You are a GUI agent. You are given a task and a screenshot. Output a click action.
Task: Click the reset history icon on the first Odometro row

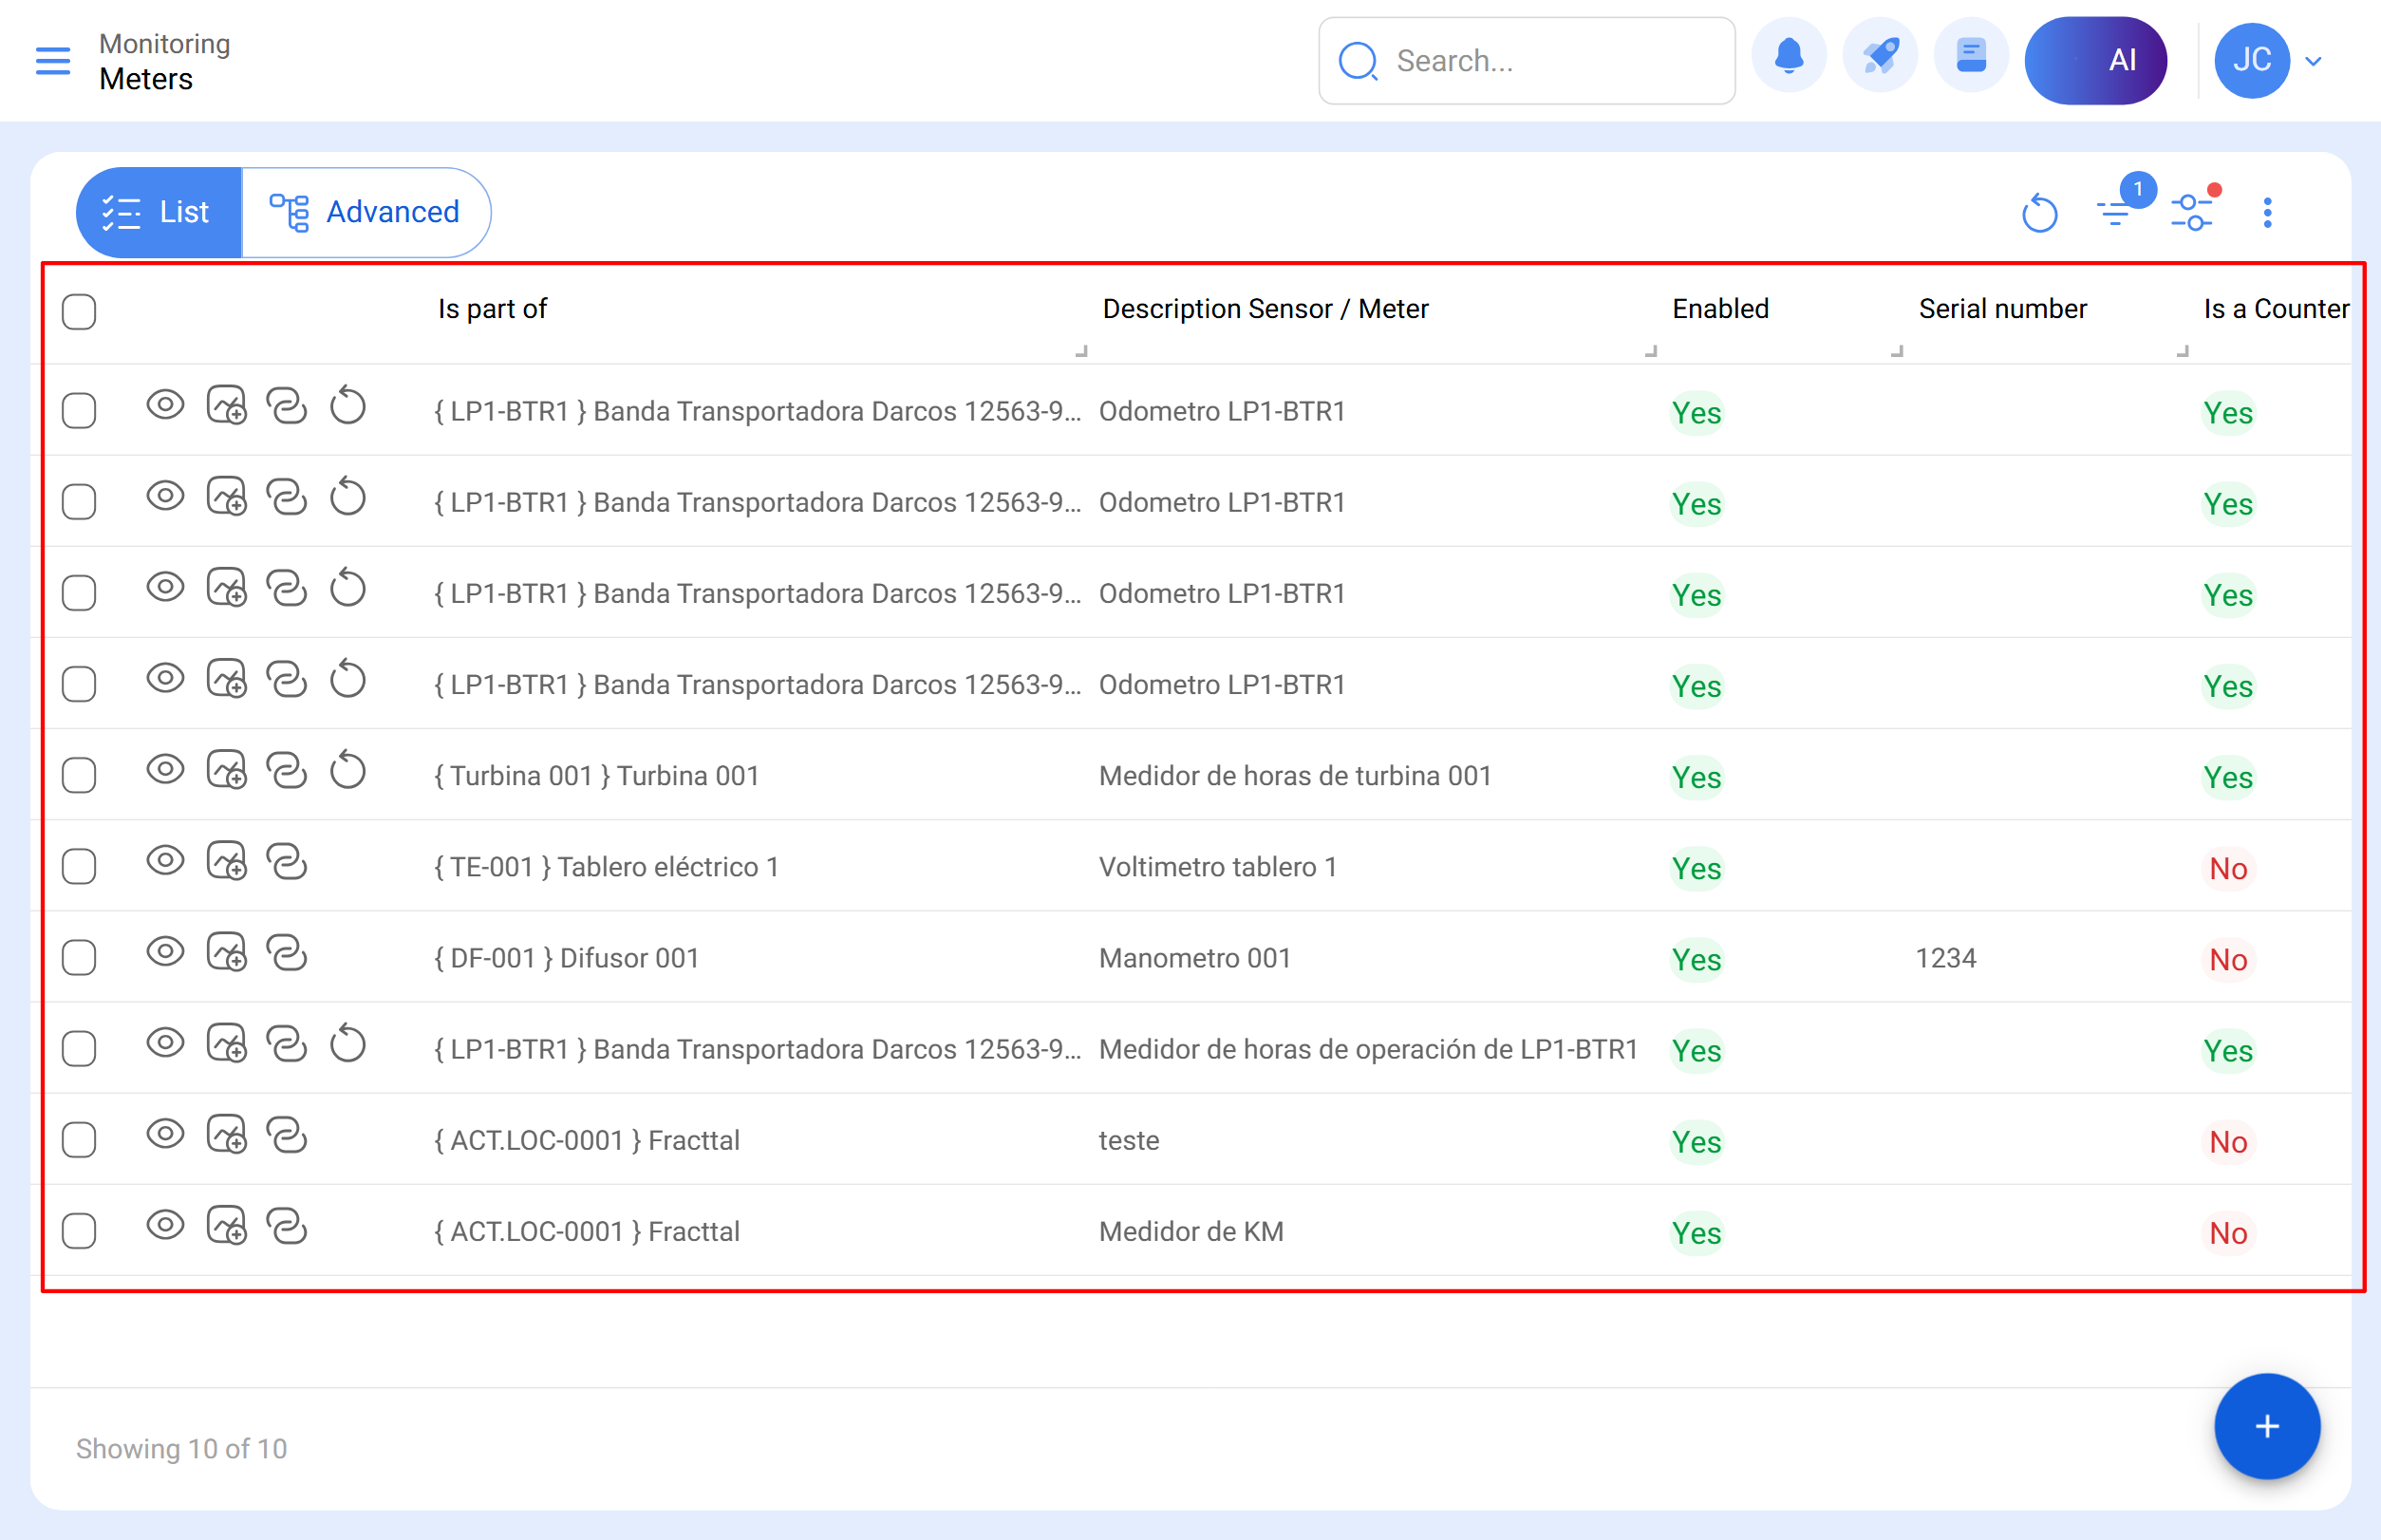click(347, 405)
